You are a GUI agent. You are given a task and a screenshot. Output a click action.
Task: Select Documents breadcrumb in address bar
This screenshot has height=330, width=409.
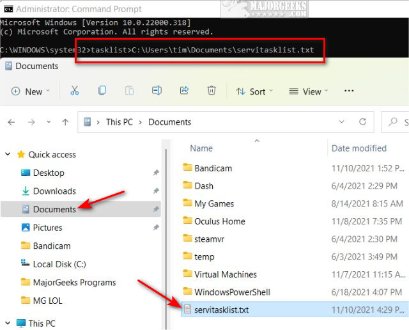pyautogui.click(x=170, y=122)
